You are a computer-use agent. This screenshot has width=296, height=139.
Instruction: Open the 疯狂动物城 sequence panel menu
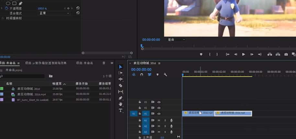159,63
